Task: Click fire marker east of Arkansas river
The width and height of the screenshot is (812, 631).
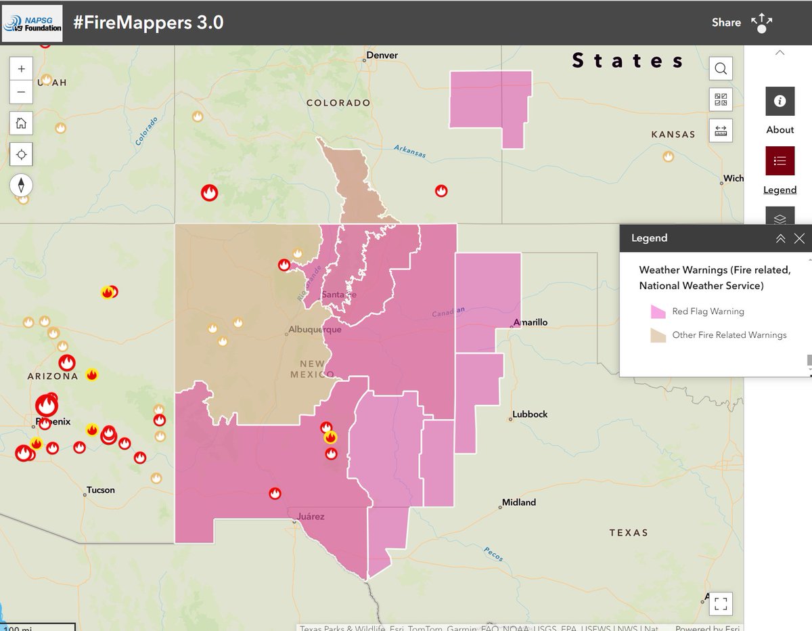Action: click(441, 191)
